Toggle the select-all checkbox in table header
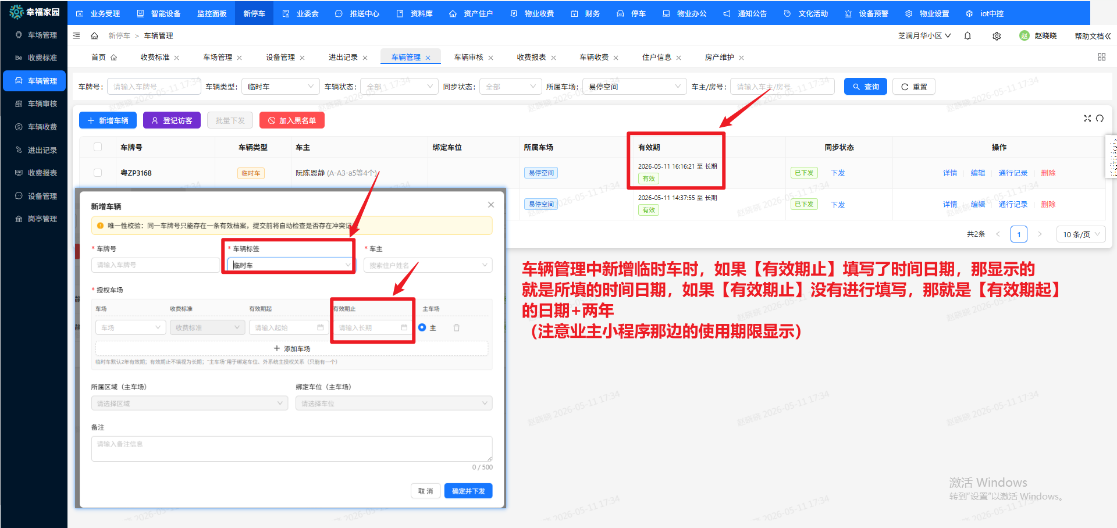Image resolution: width=1117 pixels, height=528 pixels. tap(98, 147)
